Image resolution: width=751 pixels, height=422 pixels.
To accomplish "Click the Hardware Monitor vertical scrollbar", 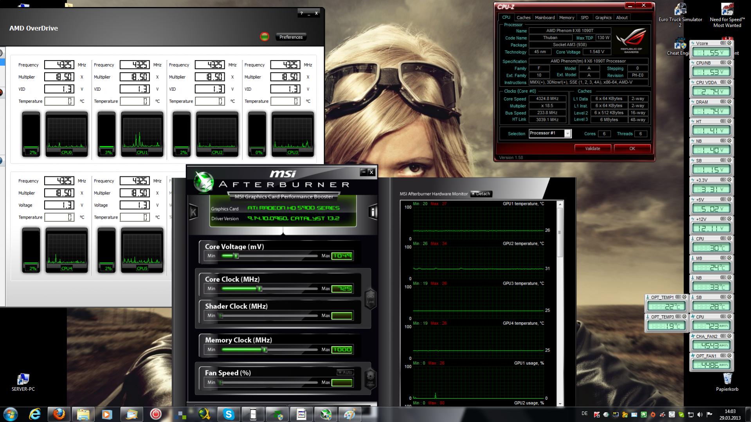I will point(560,303).
